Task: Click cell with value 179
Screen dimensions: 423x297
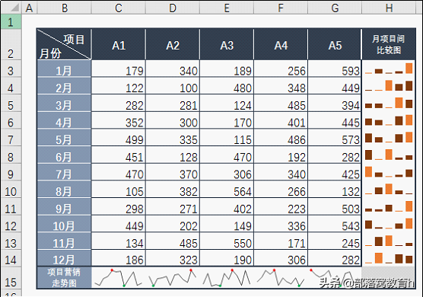Action: (119, 69)
